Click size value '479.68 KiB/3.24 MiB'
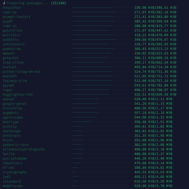This screenshot has width=189, height=189. (x=153, y=163)
